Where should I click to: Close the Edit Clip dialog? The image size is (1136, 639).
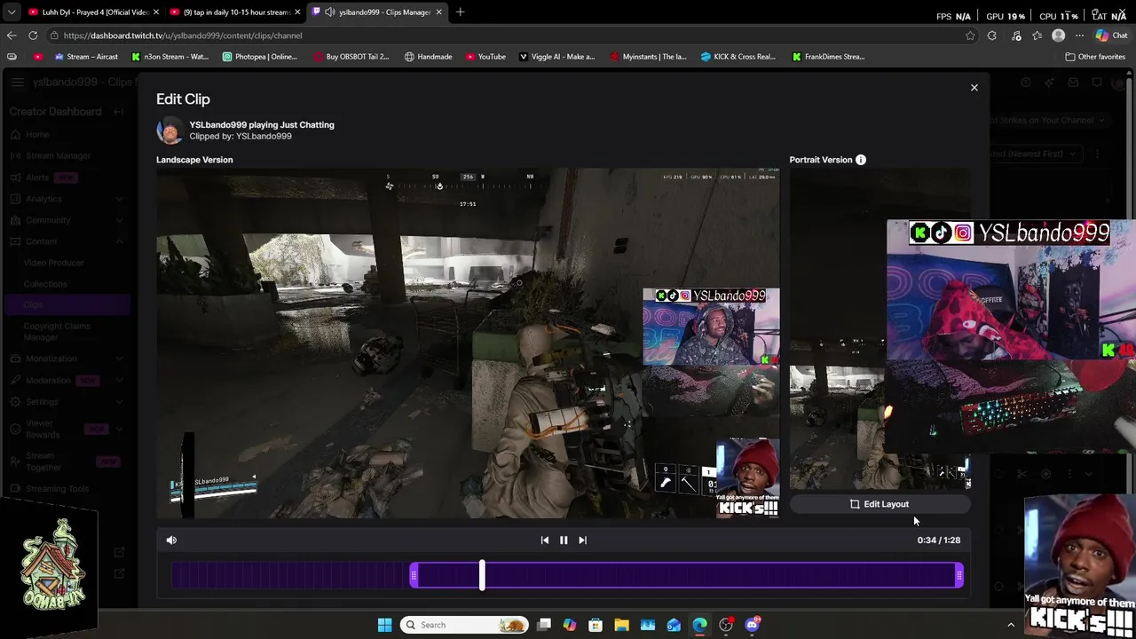point(974,88)
